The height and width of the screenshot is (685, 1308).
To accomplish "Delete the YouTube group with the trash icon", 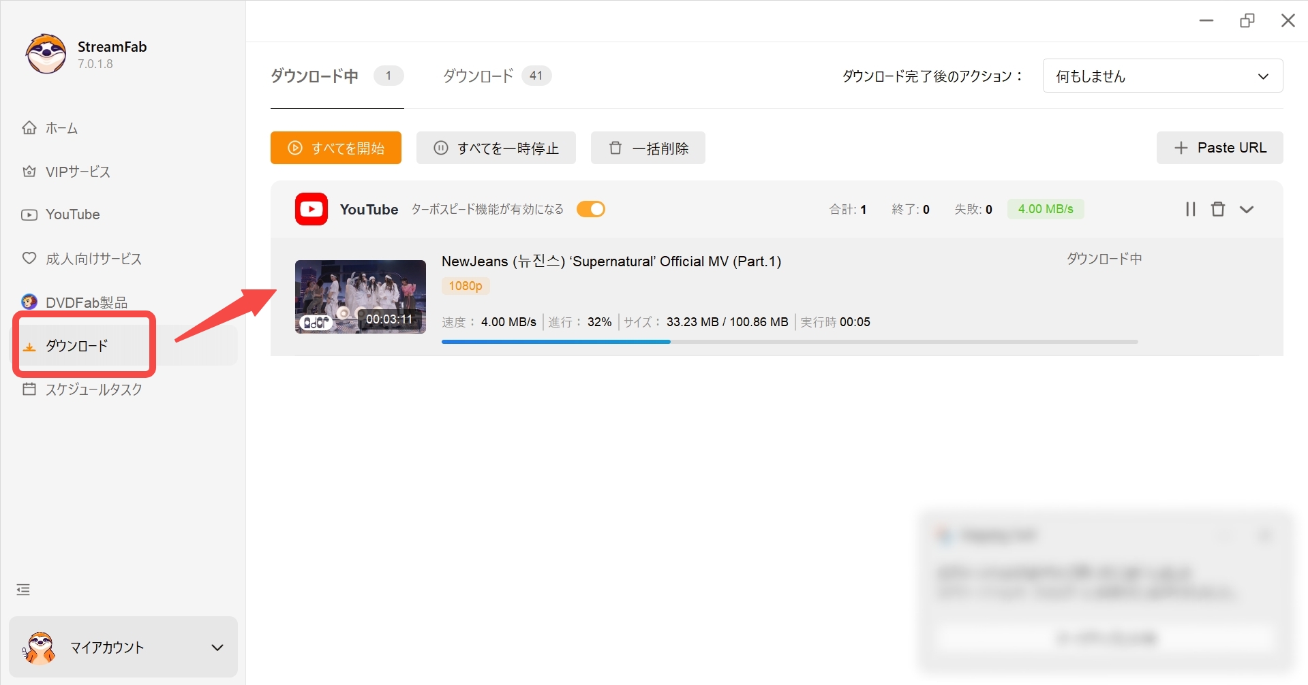I will (1218, 209).
